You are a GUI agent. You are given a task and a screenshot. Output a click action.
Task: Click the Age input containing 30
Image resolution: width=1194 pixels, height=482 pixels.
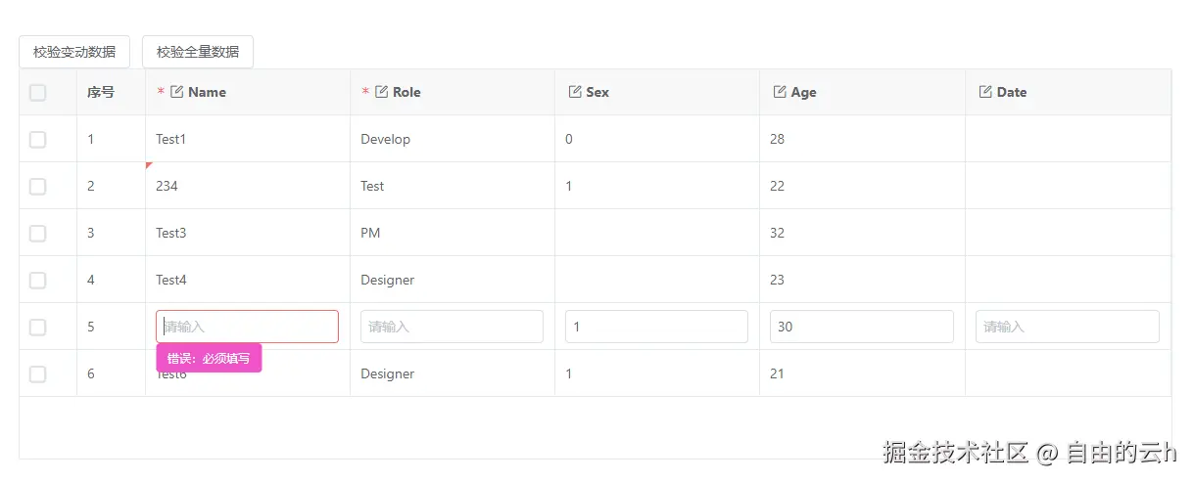(861, 327)
